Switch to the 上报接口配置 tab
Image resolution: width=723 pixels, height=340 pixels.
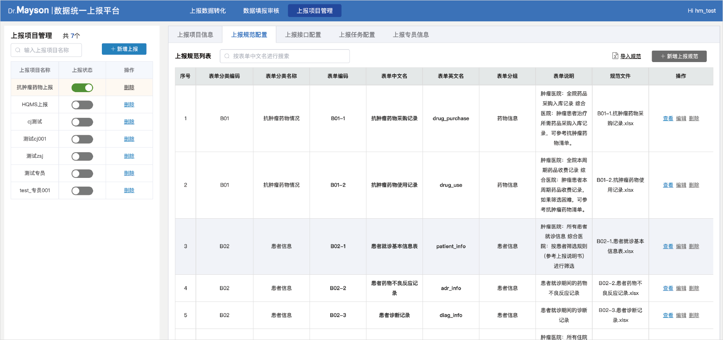[x=303, y=35]
